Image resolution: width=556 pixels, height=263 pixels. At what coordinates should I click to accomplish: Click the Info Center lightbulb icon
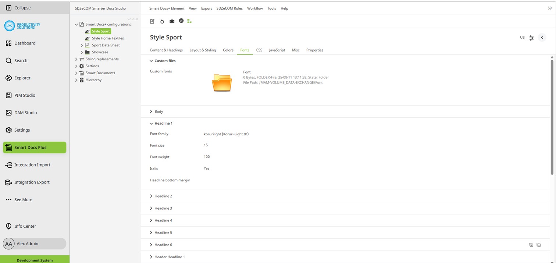9,226
